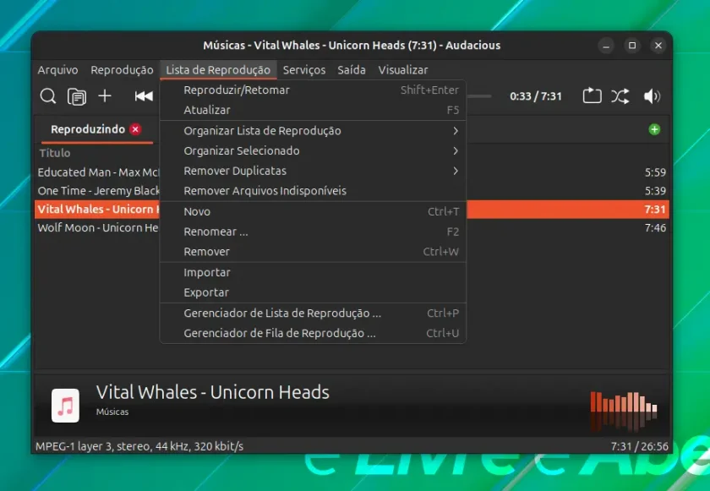The image size is (710, 491).
Task: Expand Organizar Selecionado submenu
Action: tap(313, 150)
